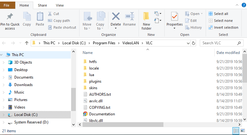Switch to the Share tab

coord(42,5)
